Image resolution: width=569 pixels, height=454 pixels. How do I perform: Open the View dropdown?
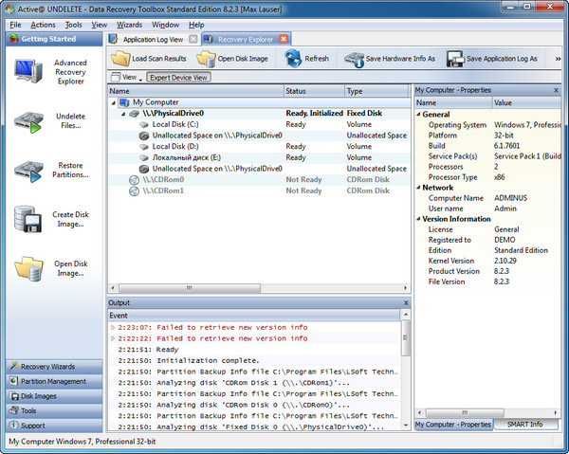tap(129, 78)
